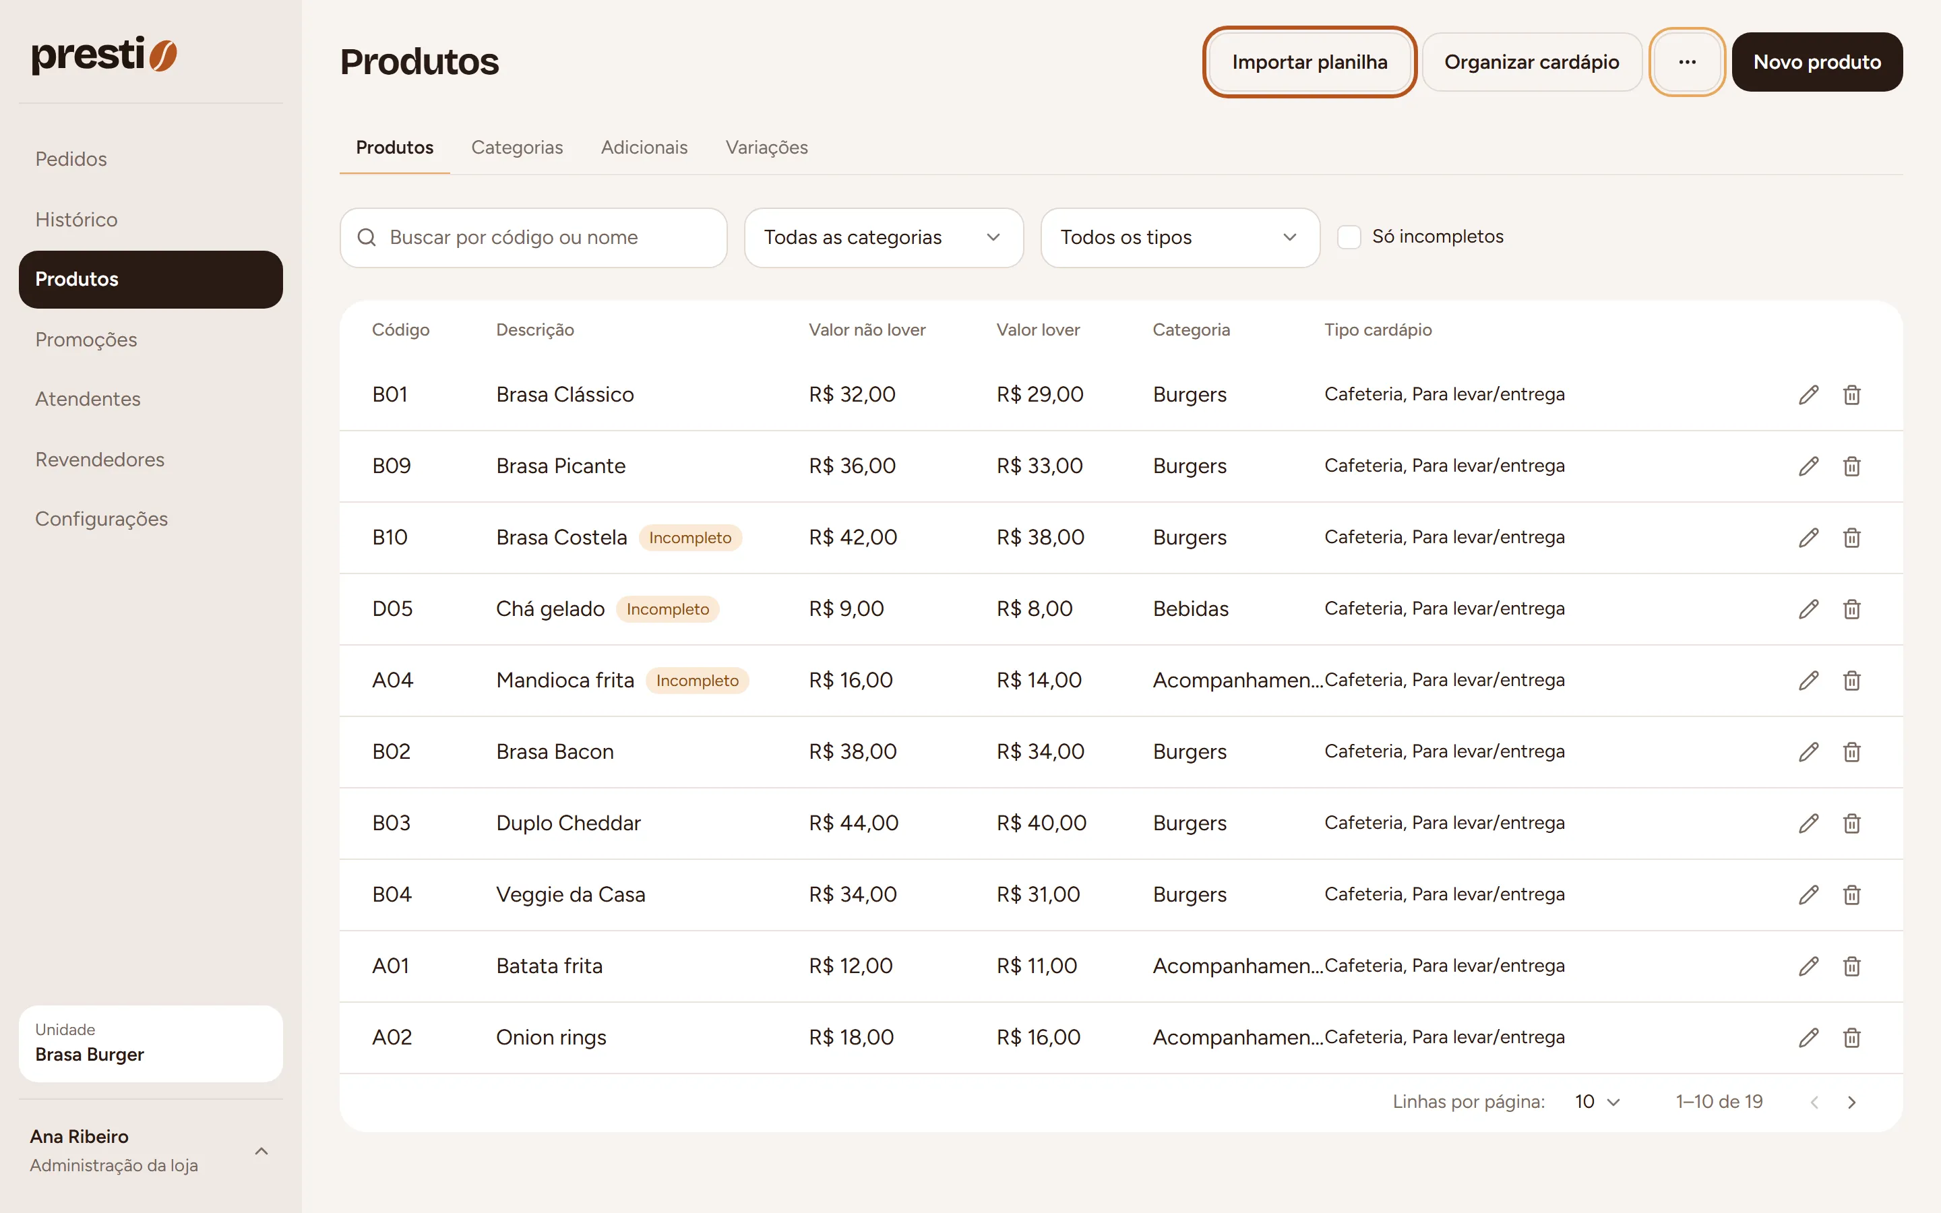Enable the Só incompletos checkbox

(1349, 237)
